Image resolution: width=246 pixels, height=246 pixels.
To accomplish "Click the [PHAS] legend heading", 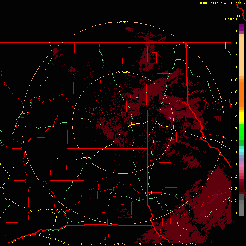I will 231,19.
